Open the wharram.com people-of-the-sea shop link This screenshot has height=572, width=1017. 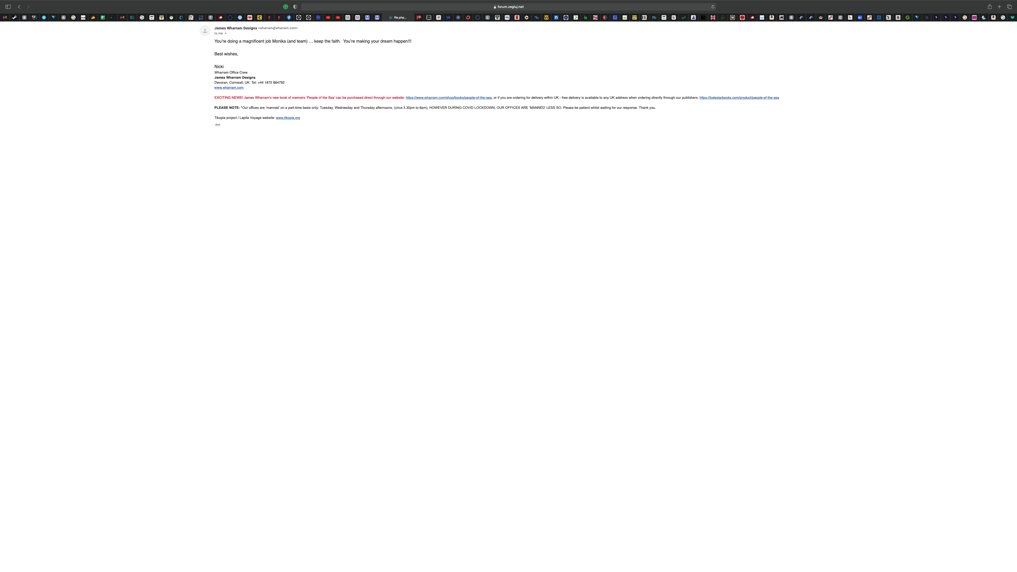click(448, 97)
